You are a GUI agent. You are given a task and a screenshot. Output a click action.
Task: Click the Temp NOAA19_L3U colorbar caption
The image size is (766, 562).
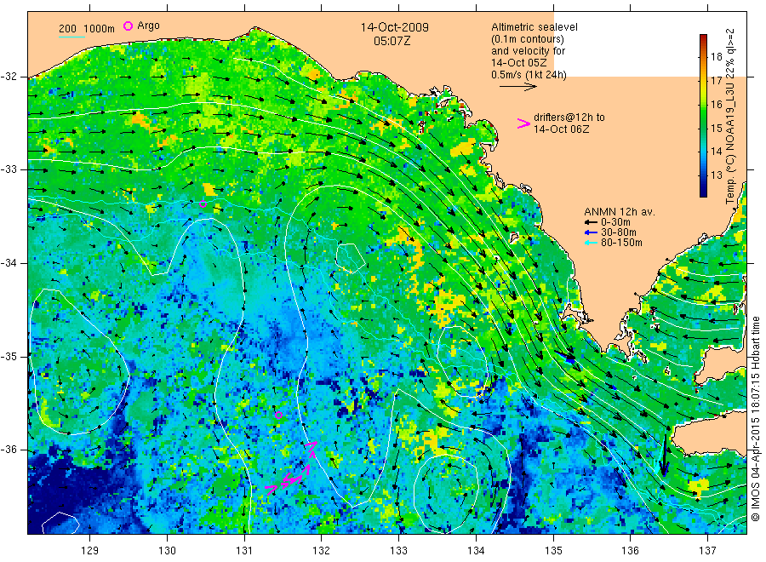click(730, 117)
